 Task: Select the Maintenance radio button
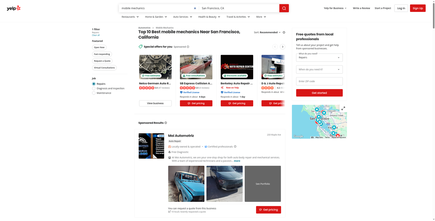94,93
